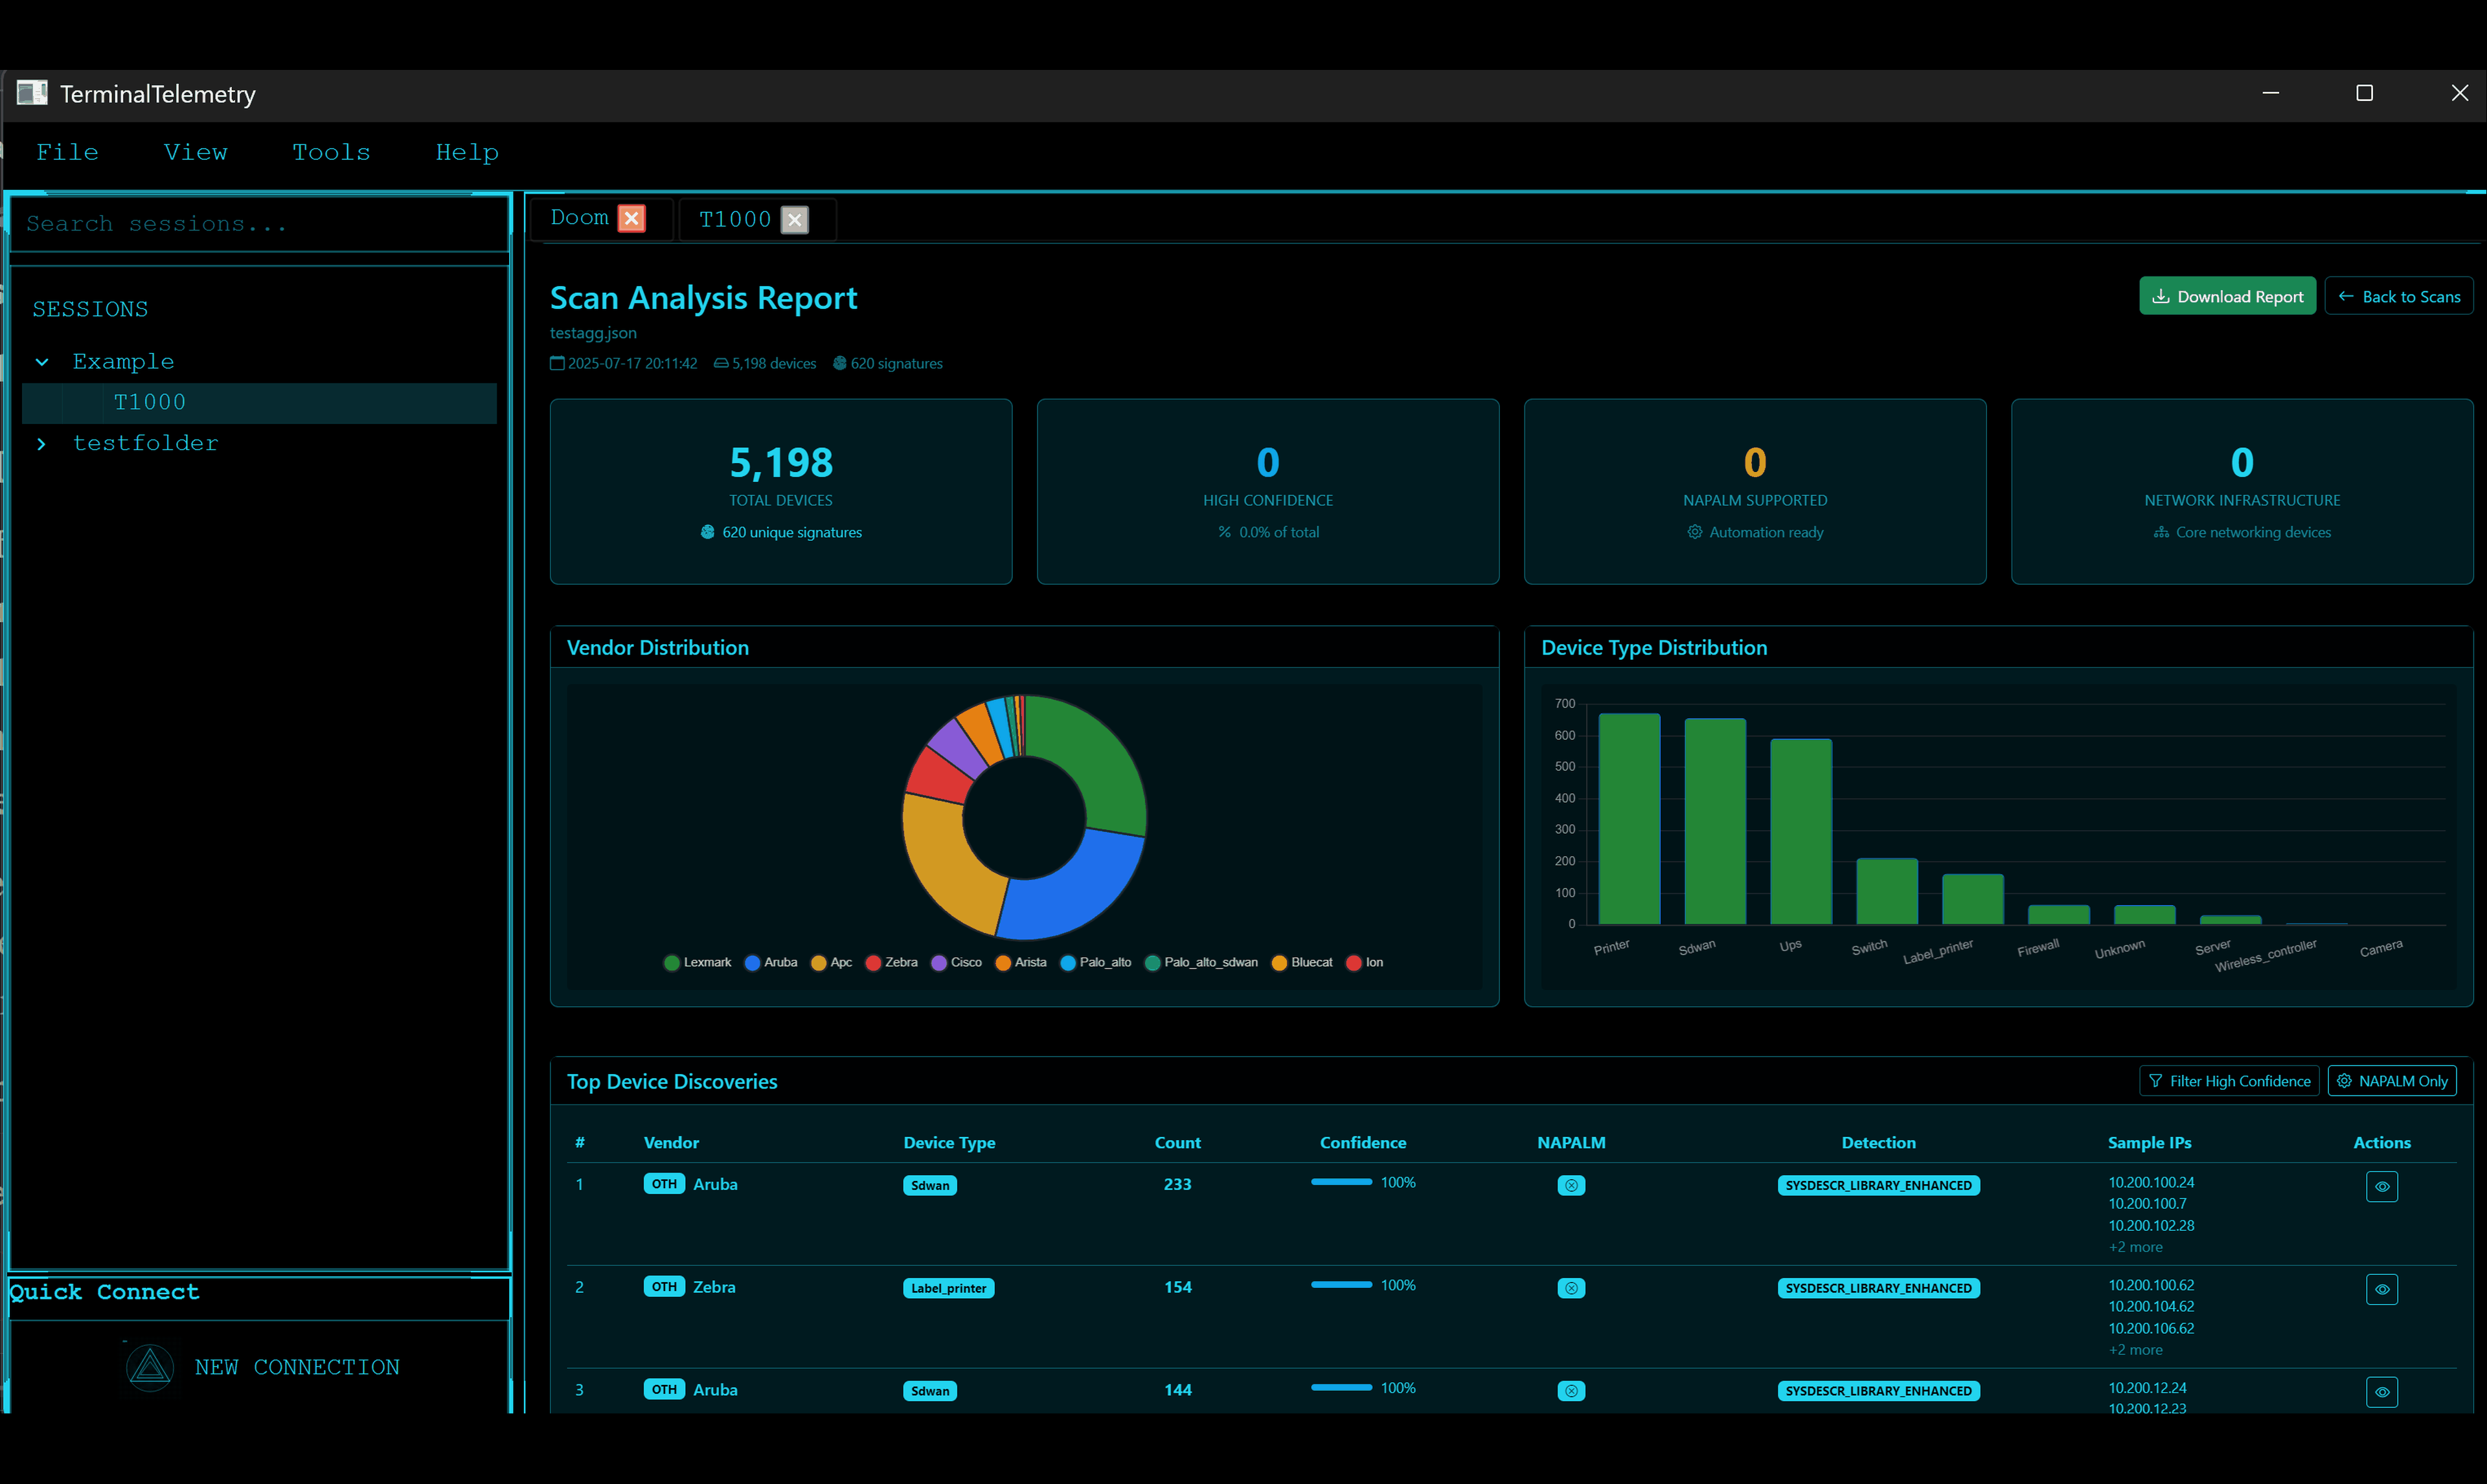This screenshot has height=1484, width=2487.
Task: Toggle Apc in vendor chart legend
Action: [832, 962]
